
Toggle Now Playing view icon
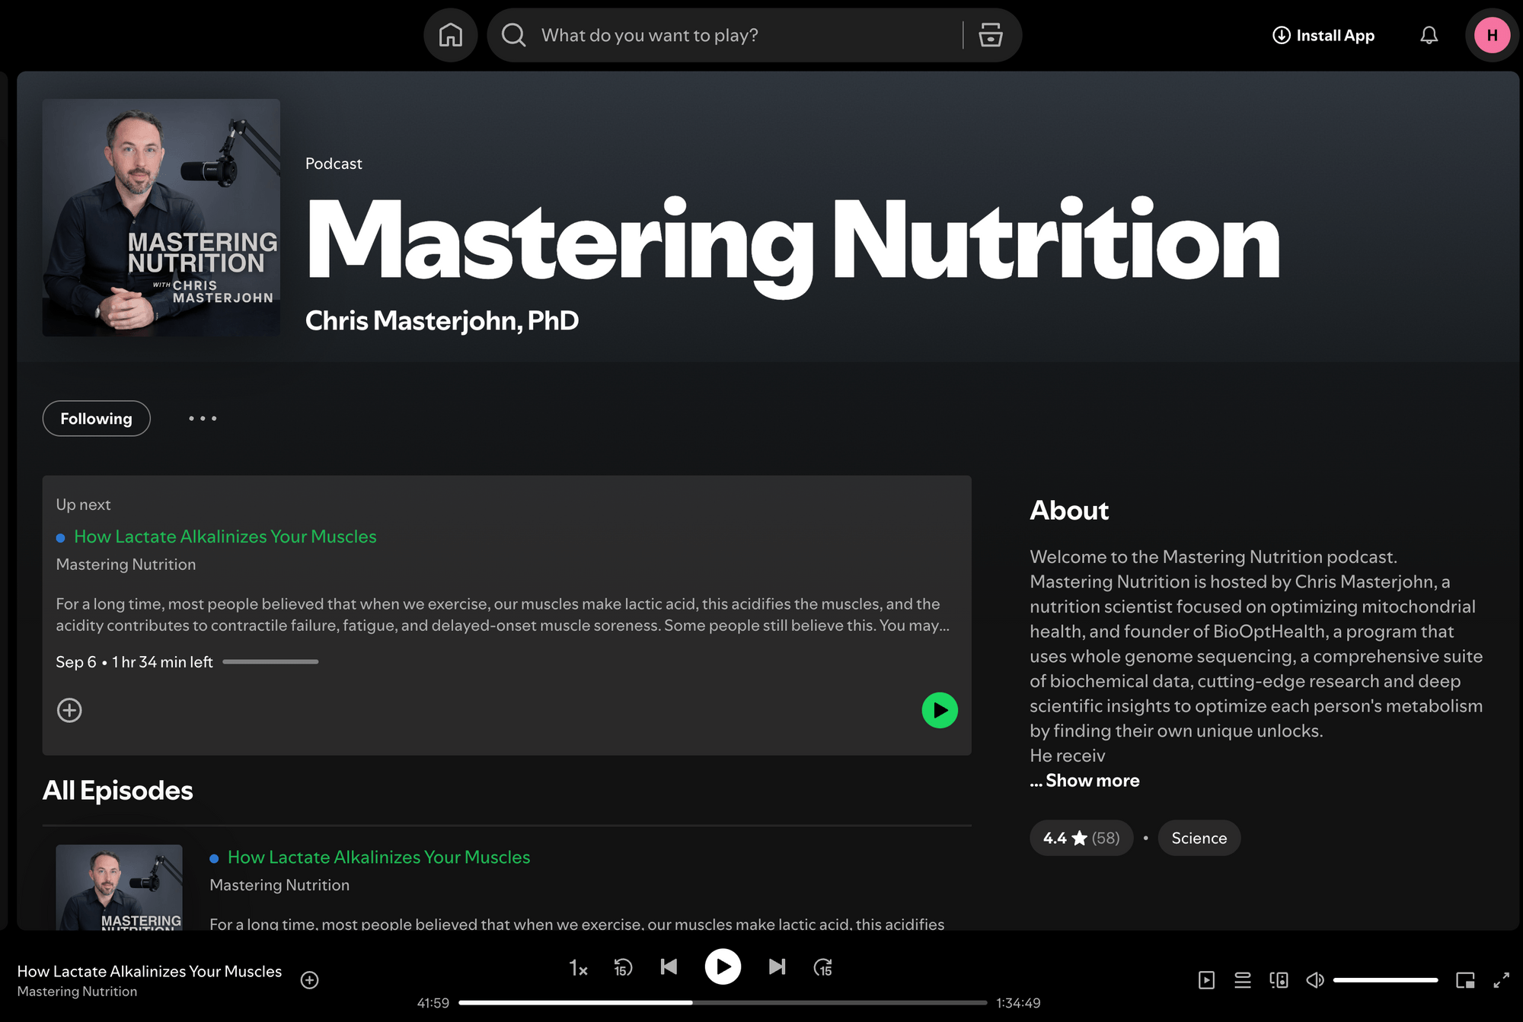1206,980
